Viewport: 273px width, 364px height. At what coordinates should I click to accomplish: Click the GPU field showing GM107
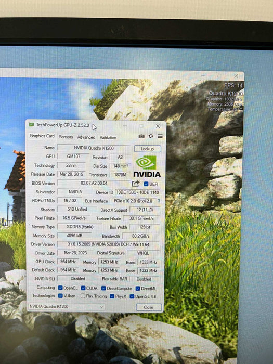(73, 157)
